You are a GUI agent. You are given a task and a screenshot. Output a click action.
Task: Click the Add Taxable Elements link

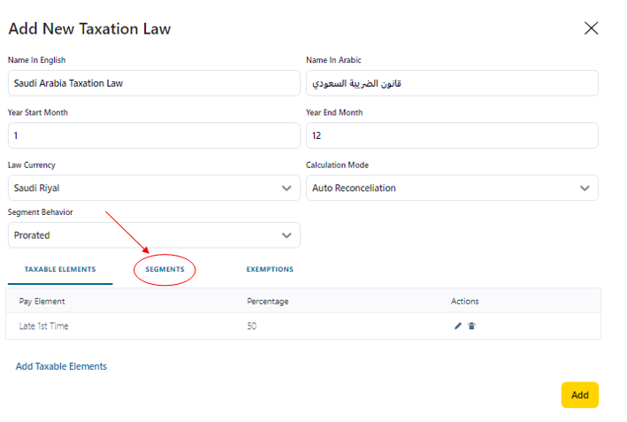point(61,366)
